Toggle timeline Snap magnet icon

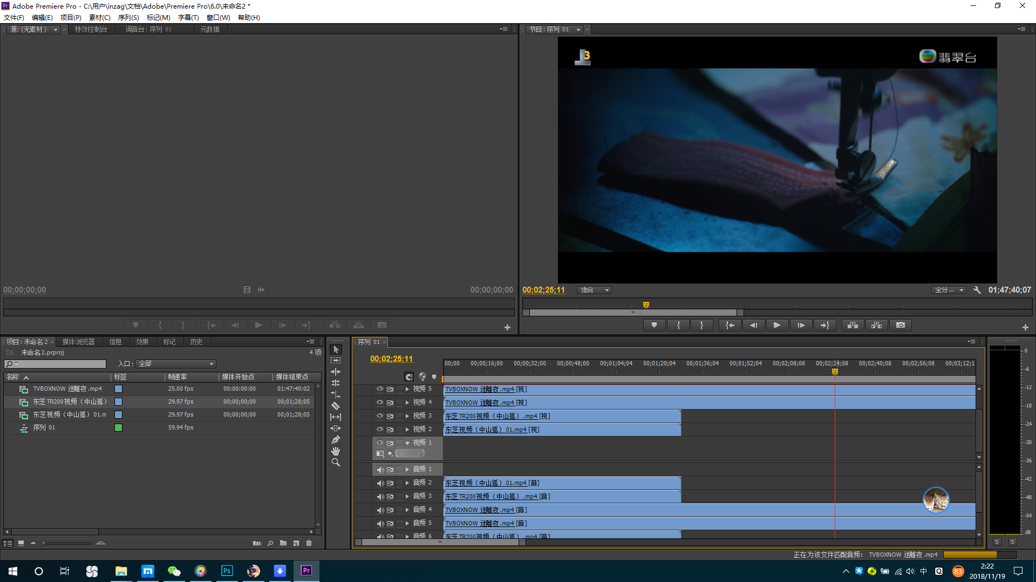[x=409, y=377]
